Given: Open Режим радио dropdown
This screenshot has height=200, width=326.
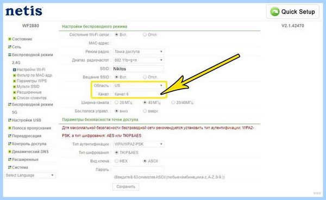Looking at the screenshot, I should coord(139,52).
